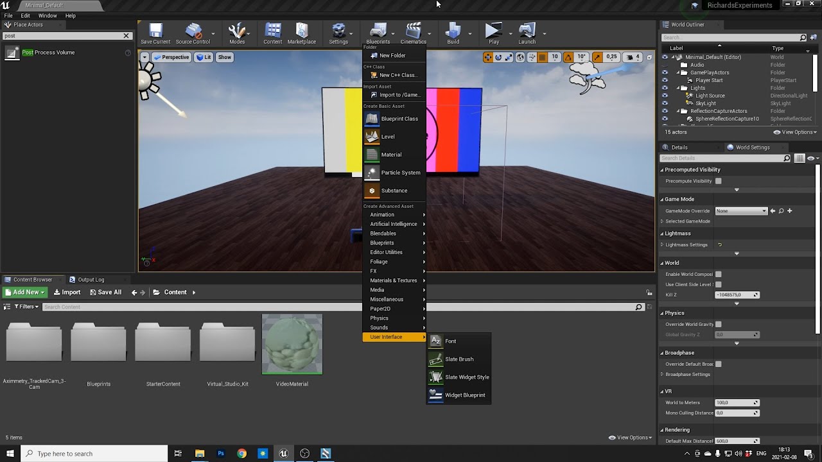
Task: Create a Substance asset
Action: (394, 191)
